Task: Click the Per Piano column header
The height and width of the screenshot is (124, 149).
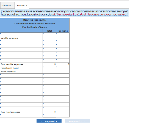Action: point(63,31)
